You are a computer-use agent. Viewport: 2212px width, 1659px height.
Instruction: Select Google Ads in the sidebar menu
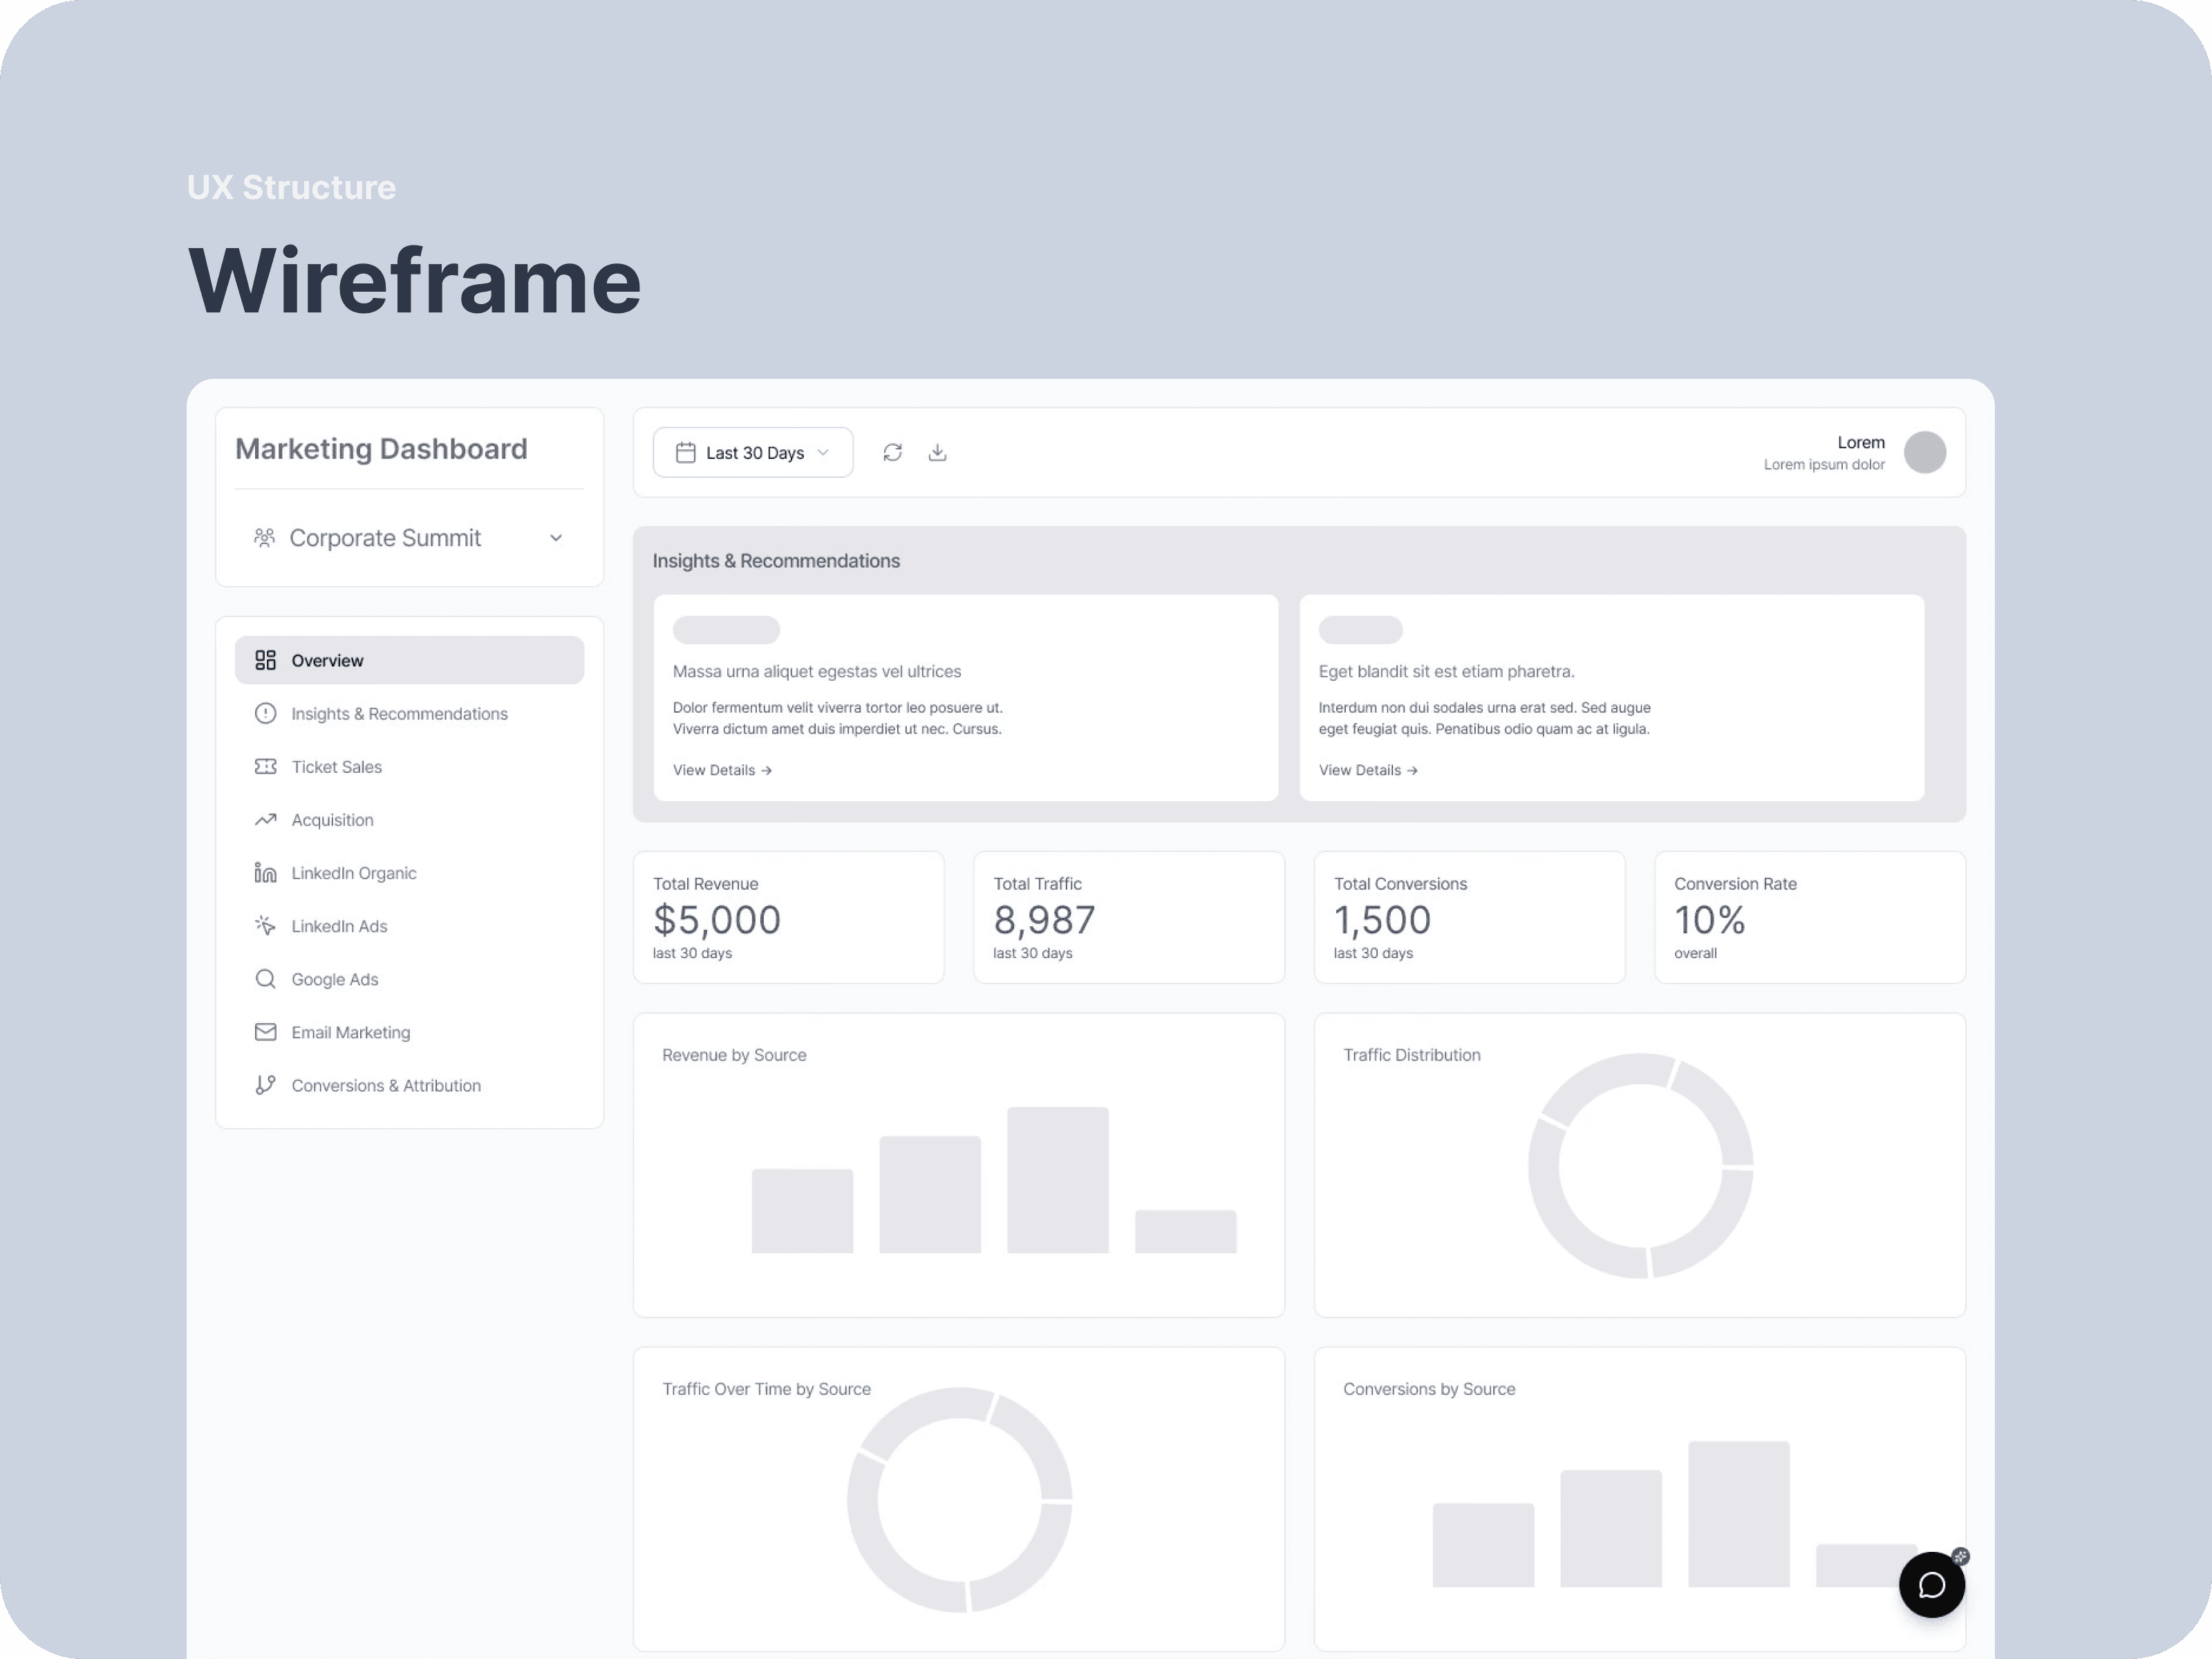[x=334, y=978]
